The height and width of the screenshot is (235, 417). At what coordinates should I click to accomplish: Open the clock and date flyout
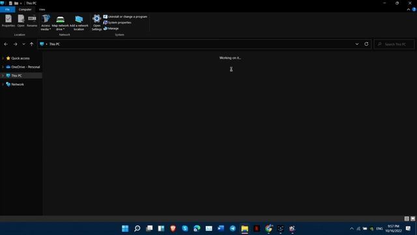point(394,228)
